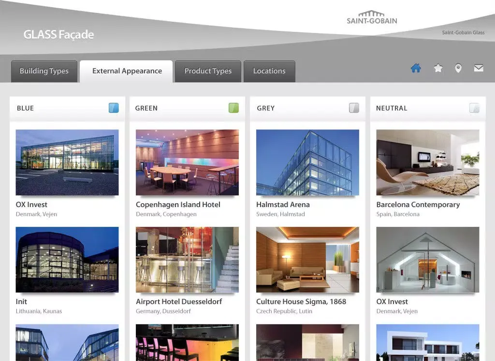Open the envelope mail icon
Screen dimensions: 495x361
coord(479,68)
